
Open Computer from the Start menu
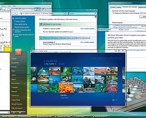point(15,87)
